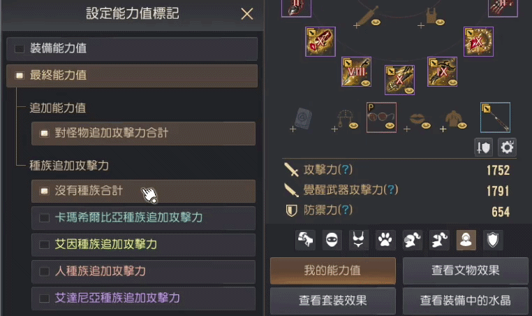Viewport: 532px width, 316px height.
Task: Click the VIII enhanced equipment slot
Action: coord(356,72)
